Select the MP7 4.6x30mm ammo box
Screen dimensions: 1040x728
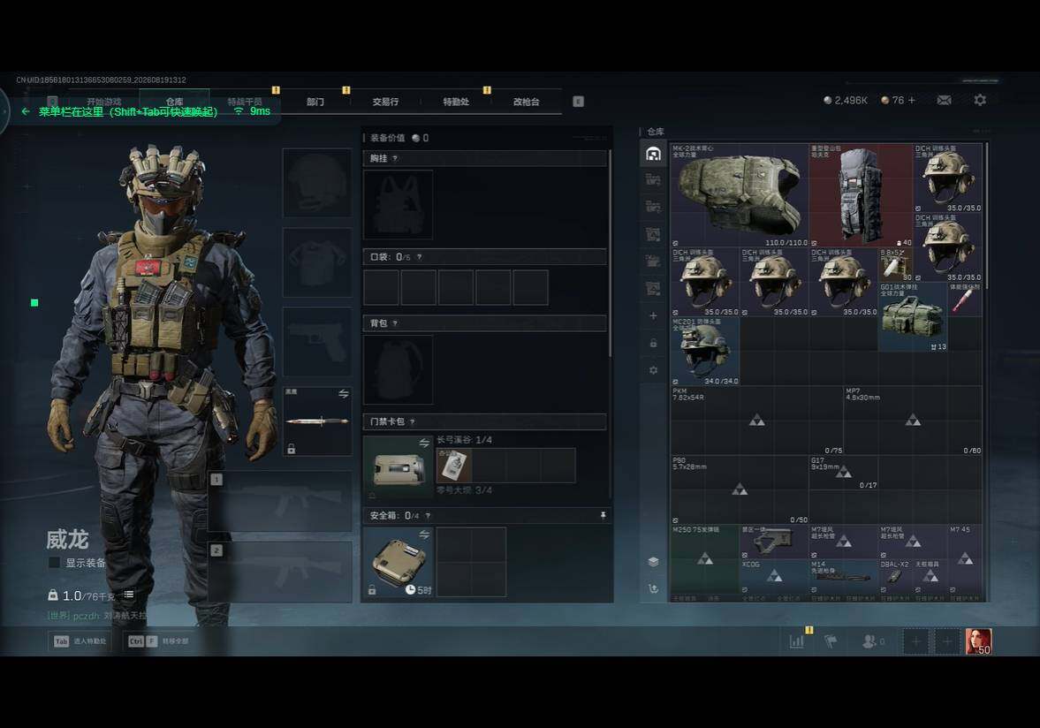914,421
